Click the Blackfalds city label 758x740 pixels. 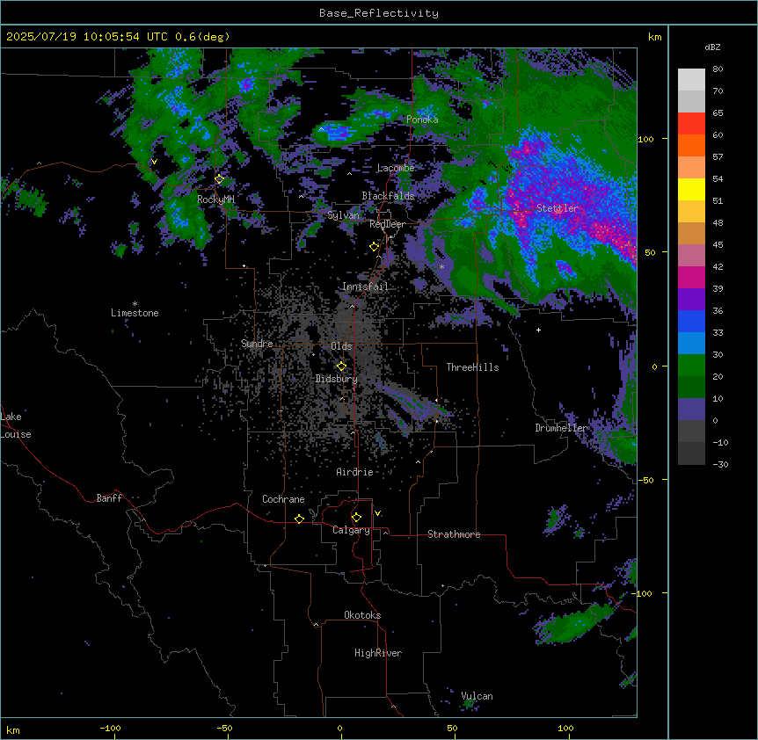click(x=388, y=196)
